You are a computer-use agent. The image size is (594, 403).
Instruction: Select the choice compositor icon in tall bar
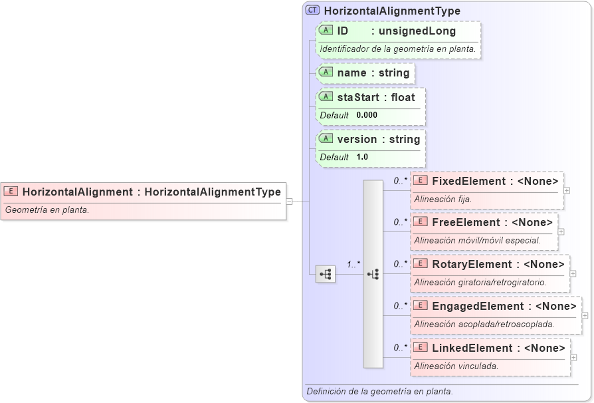(373, 274)
